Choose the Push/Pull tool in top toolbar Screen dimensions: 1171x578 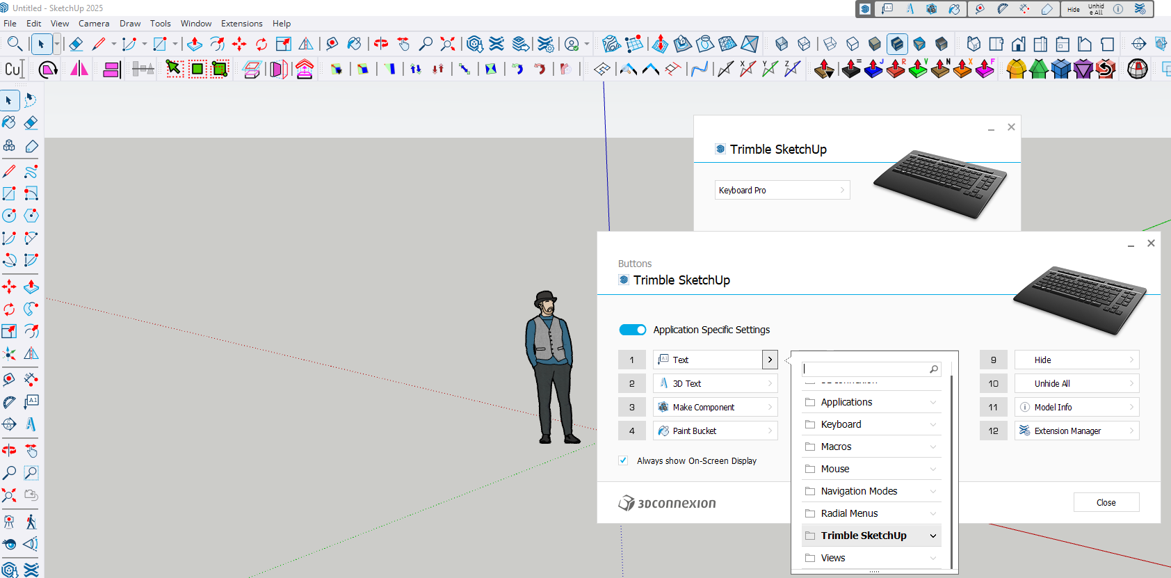pyautogui.click(x=195, y=44)
